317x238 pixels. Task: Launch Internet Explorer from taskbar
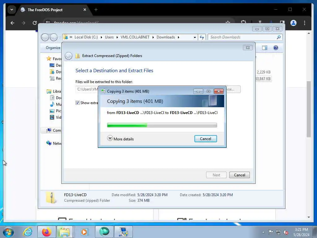click(27, 232)
